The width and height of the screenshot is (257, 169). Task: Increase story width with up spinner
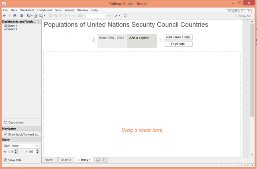pyautogui.click(x=16, y=150)
